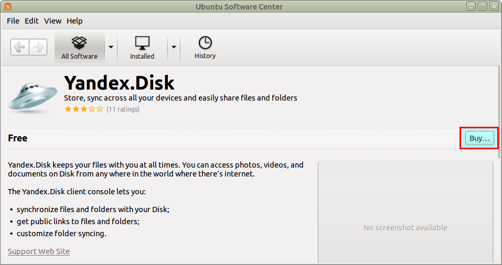Follow the Support Web Site link
The image size is (502, 265).
click(39, 251)
